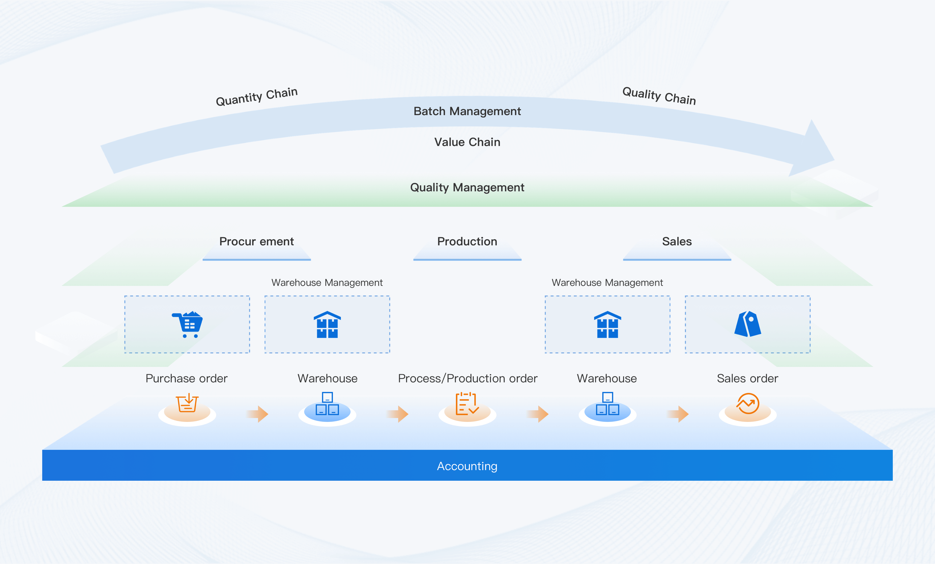Click the right blue warehouse building icon
The height and width of the screenshot is (564, 935).
607,324
